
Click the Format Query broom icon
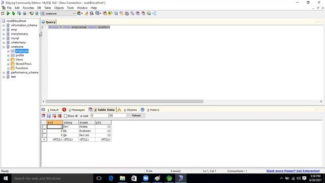pyautogui.click(x=86, y=14)
